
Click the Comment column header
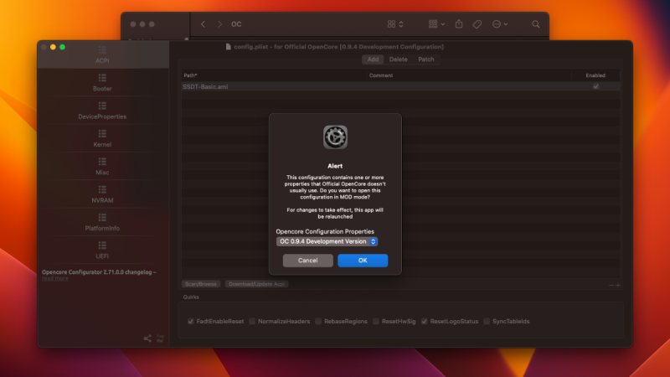point(381,75)
